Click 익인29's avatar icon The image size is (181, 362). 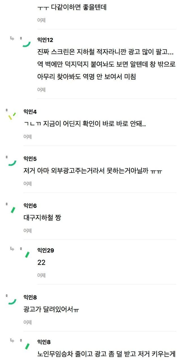27,255
